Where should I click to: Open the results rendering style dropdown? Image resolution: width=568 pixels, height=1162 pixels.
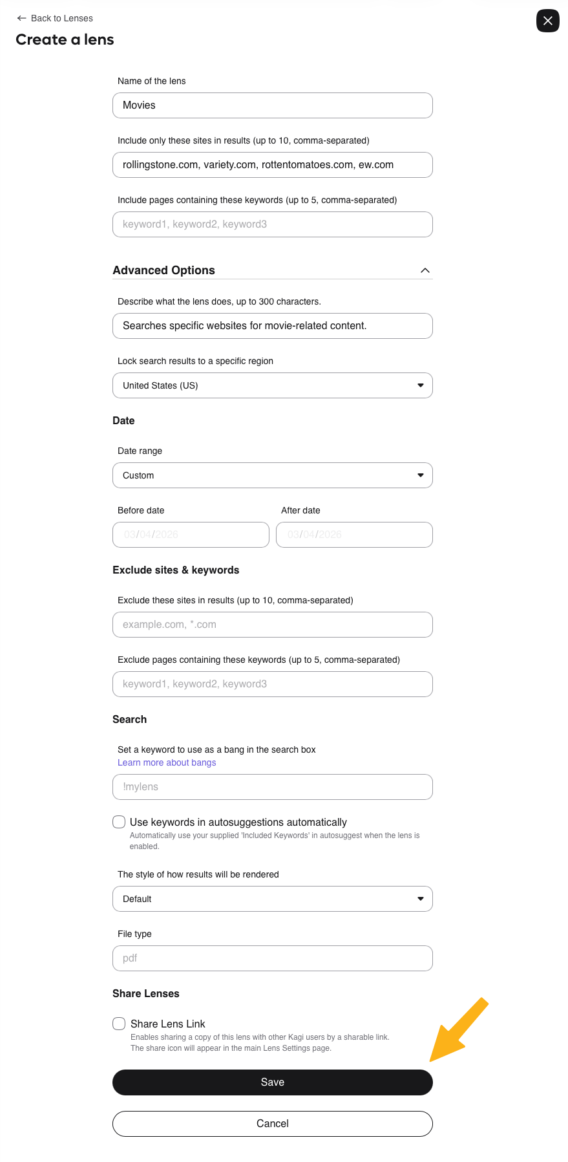click(x=272, y=899)
